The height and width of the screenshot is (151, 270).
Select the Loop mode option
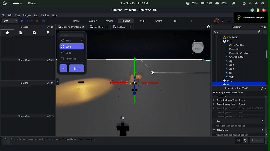(x=72, y=46)
